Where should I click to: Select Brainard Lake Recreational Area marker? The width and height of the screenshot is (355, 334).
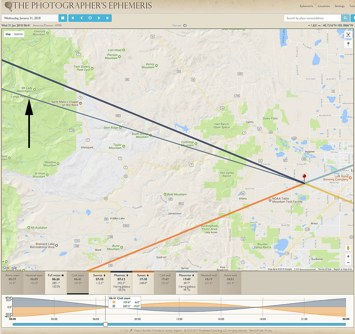point(57,245)
